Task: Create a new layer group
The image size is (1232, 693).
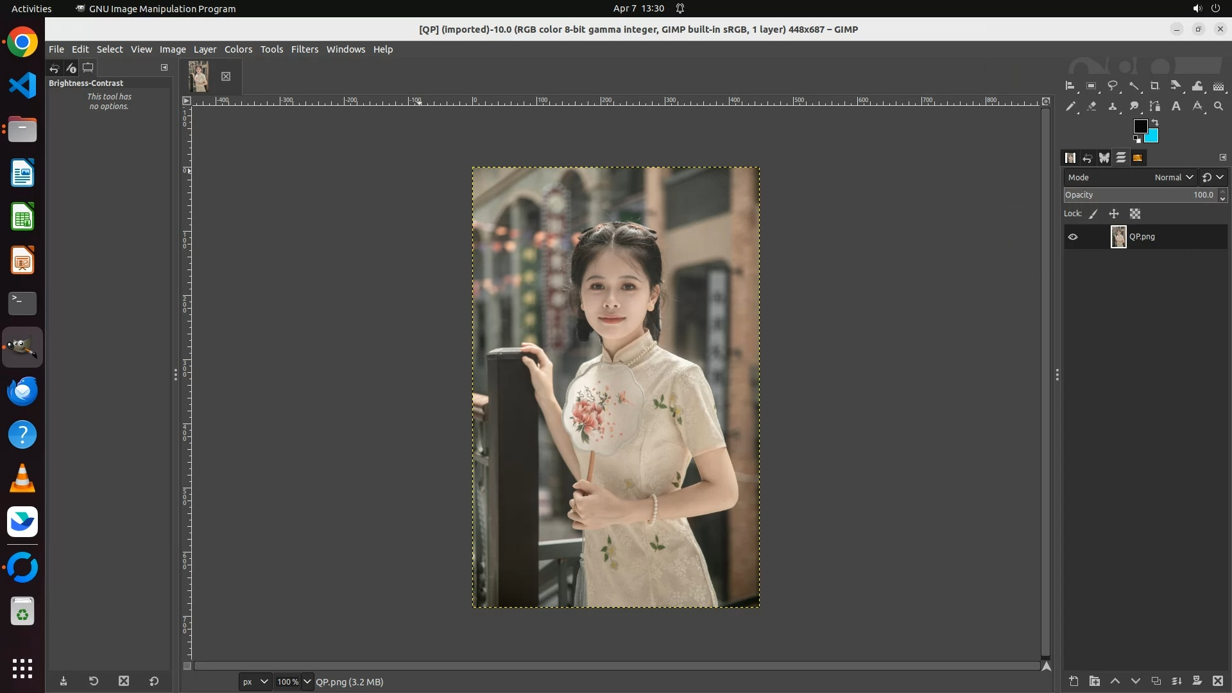Action: click(x=1095, y=681)
